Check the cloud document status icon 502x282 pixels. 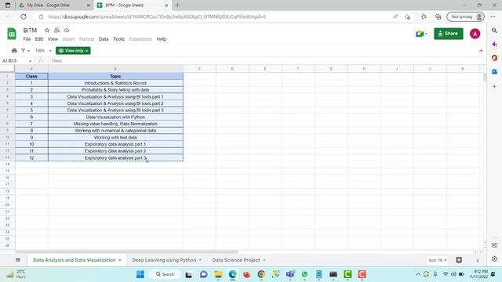click(67, 31)
